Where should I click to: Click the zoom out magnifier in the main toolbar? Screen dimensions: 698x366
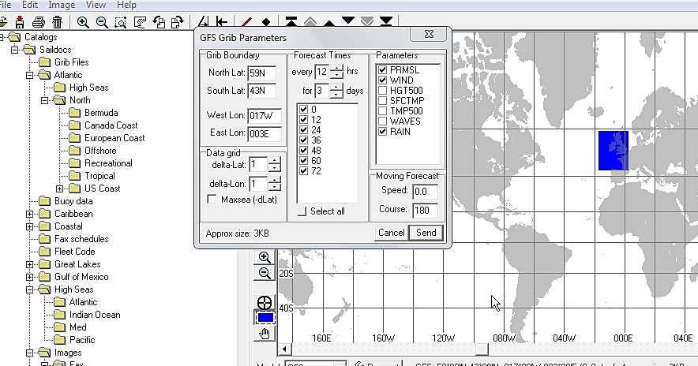tap(102, 22)
